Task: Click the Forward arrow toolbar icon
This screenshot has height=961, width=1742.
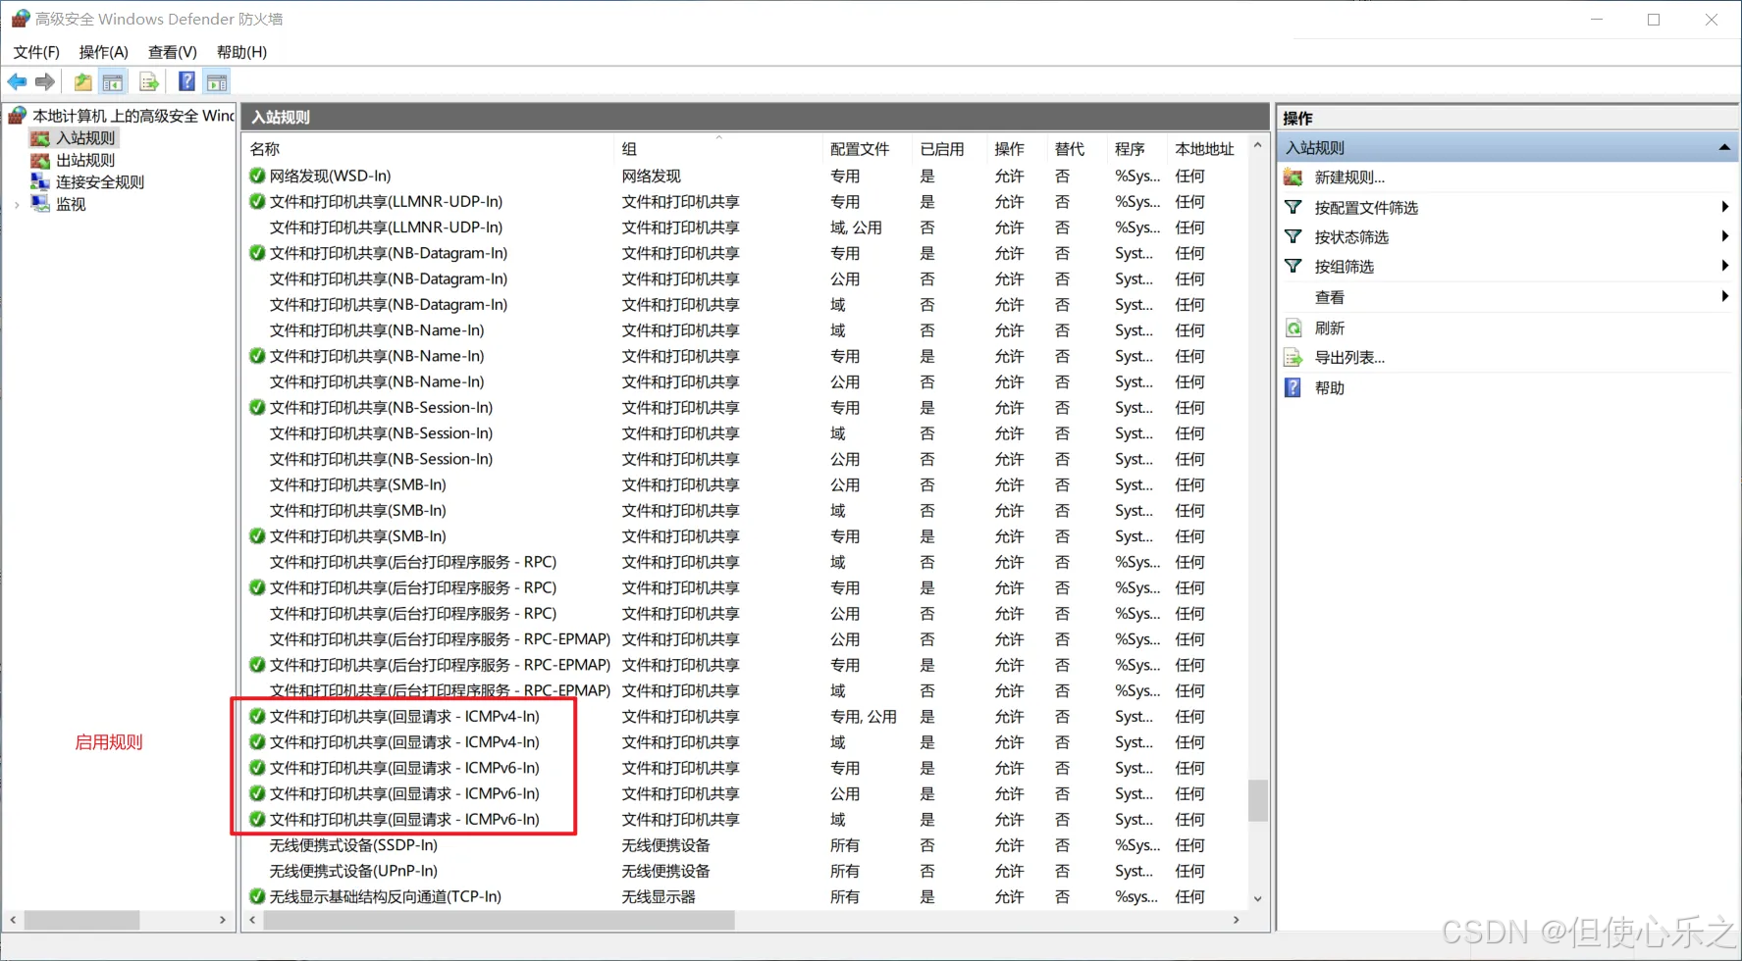Action: (x=45, y=82)
